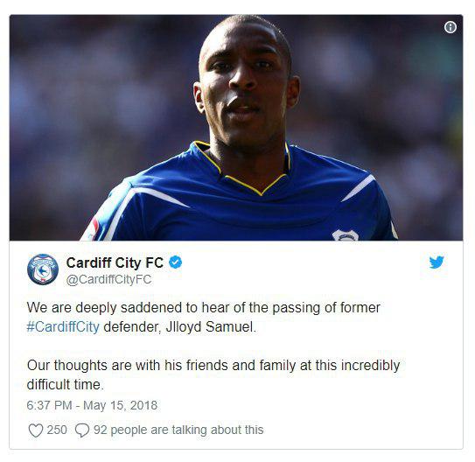The image size is (475, 462).
Task: Click the blue verified badge
Action: coord(175,262)
